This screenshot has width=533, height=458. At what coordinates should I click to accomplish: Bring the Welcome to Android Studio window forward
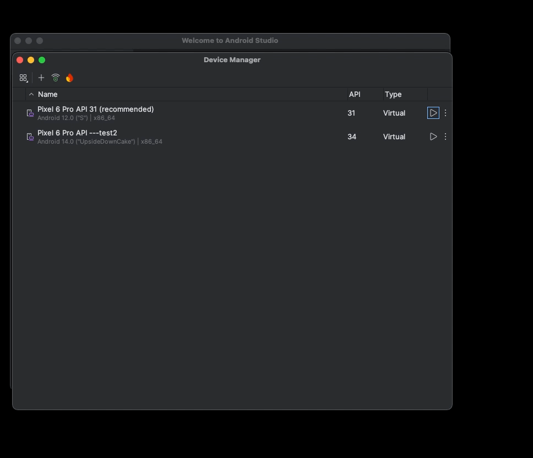(x=230, y=41)
